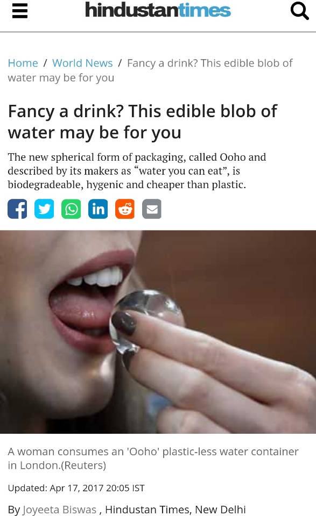Viewport: 316px width, 516px height.
Task: Open the search magnifier icon
Action: (299, 11)
